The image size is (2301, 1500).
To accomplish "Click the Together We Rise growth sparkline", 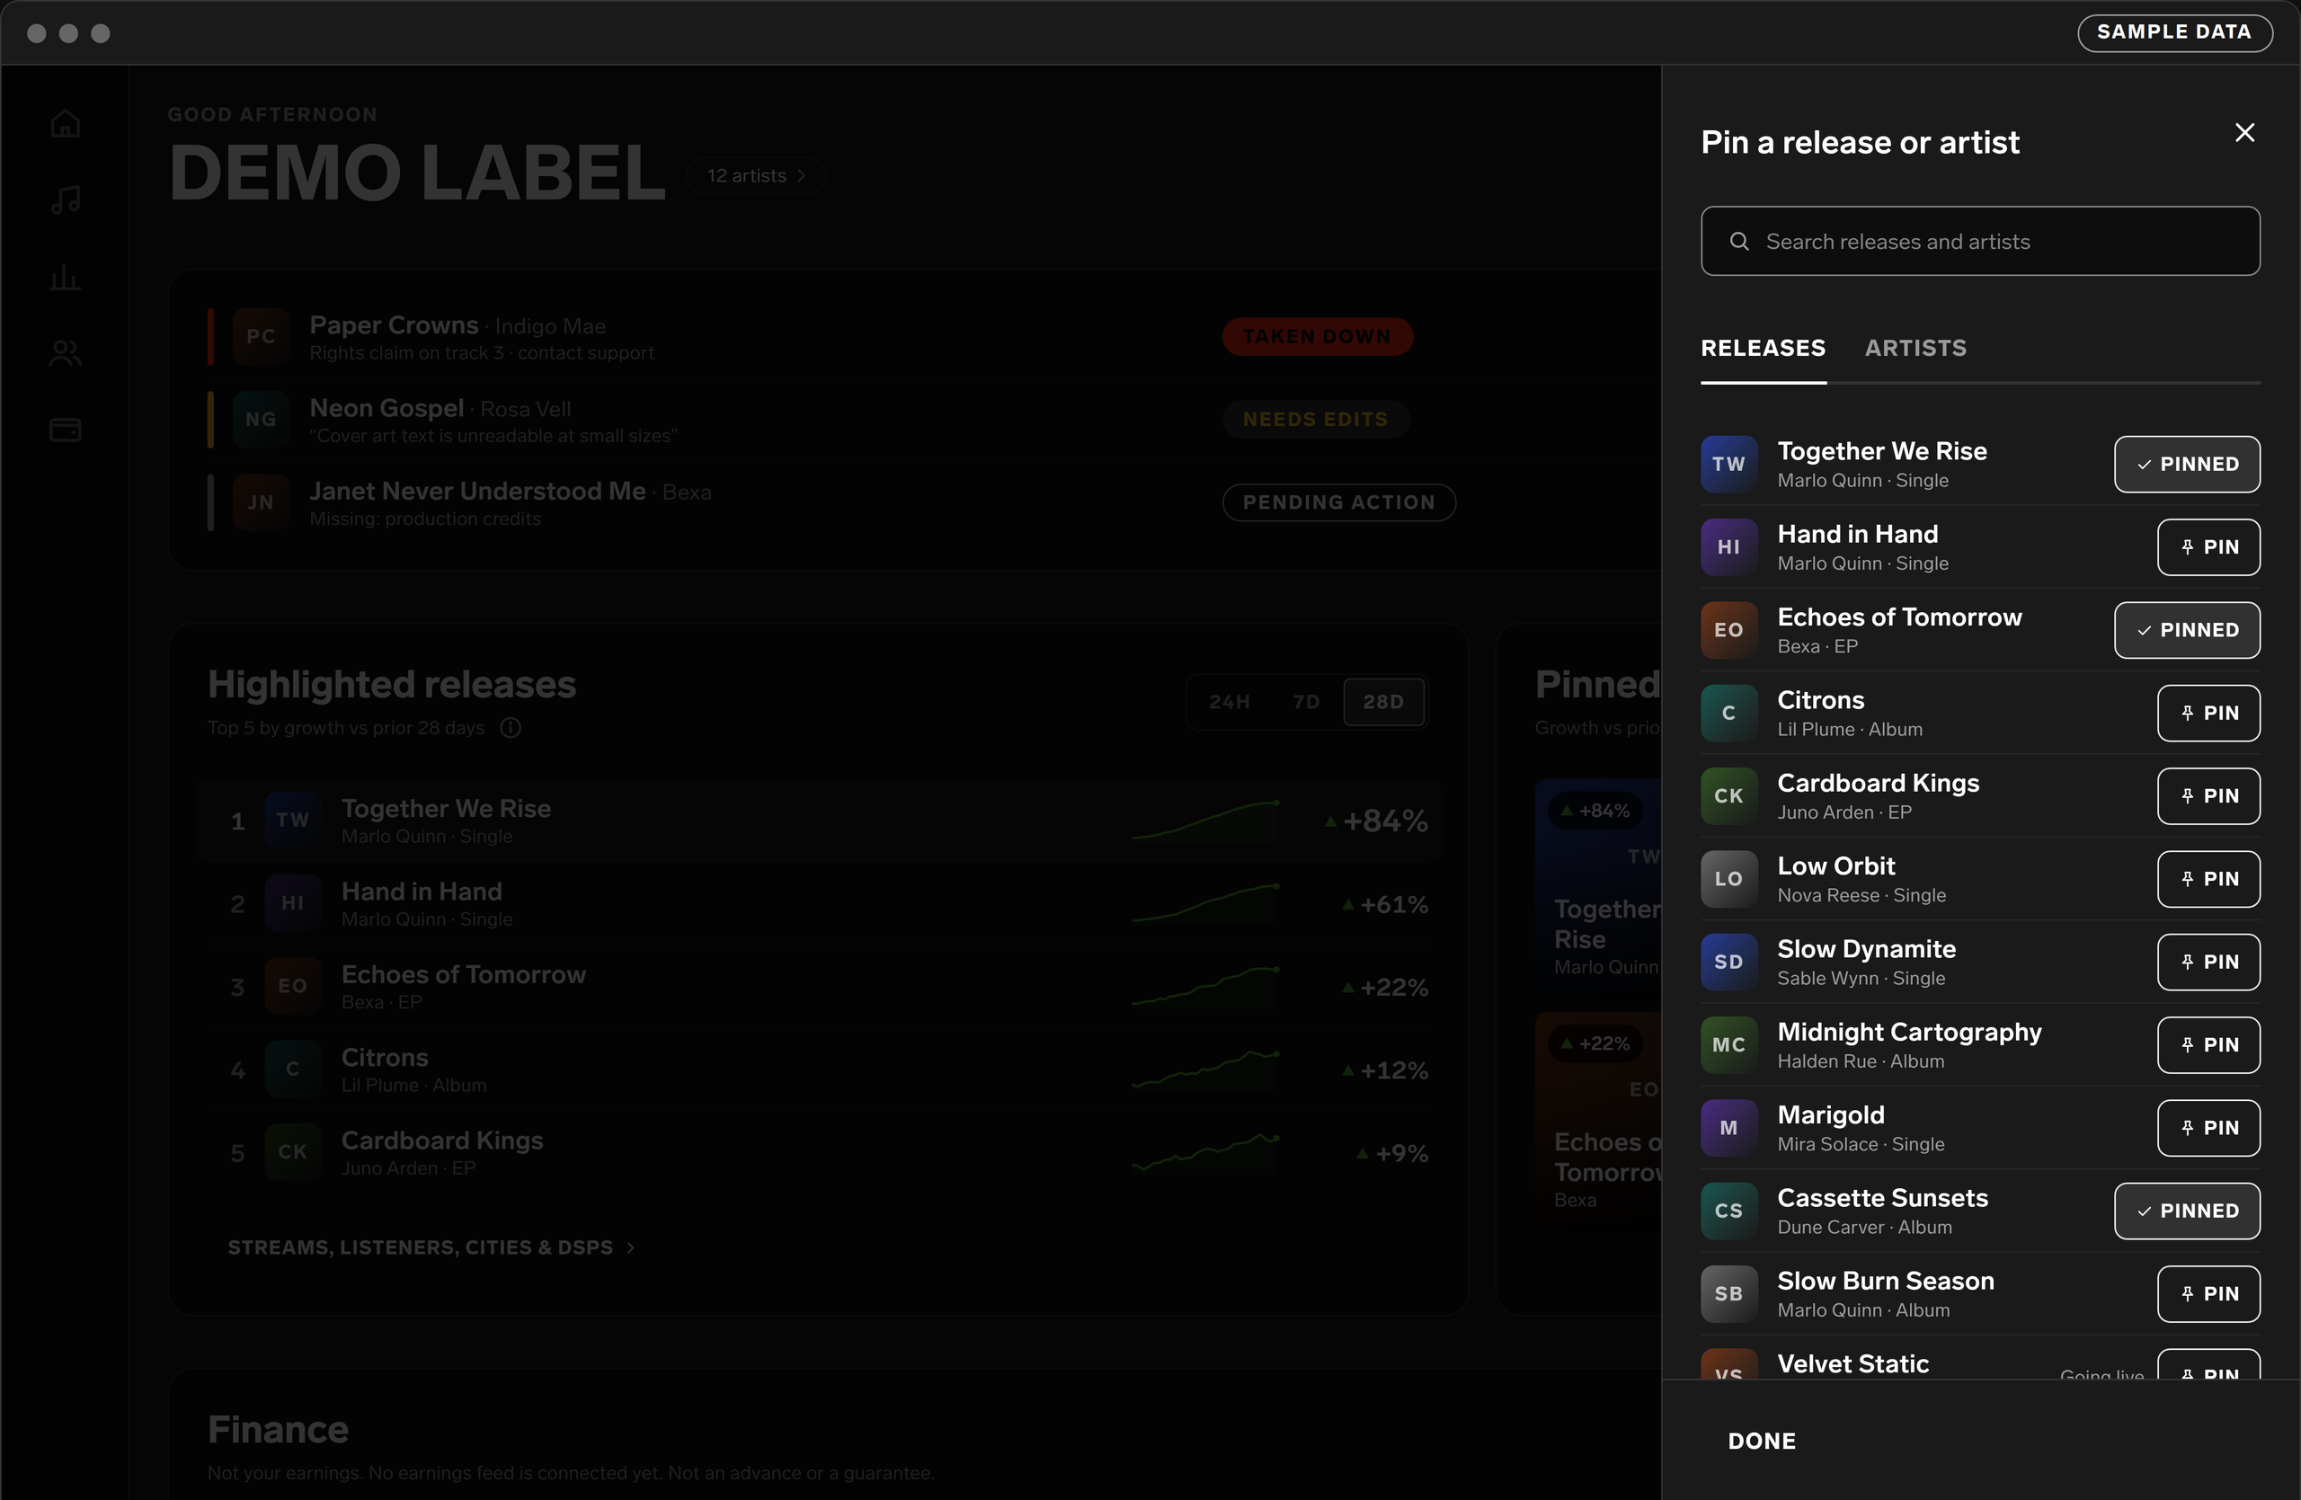I will coord(1205,821).
